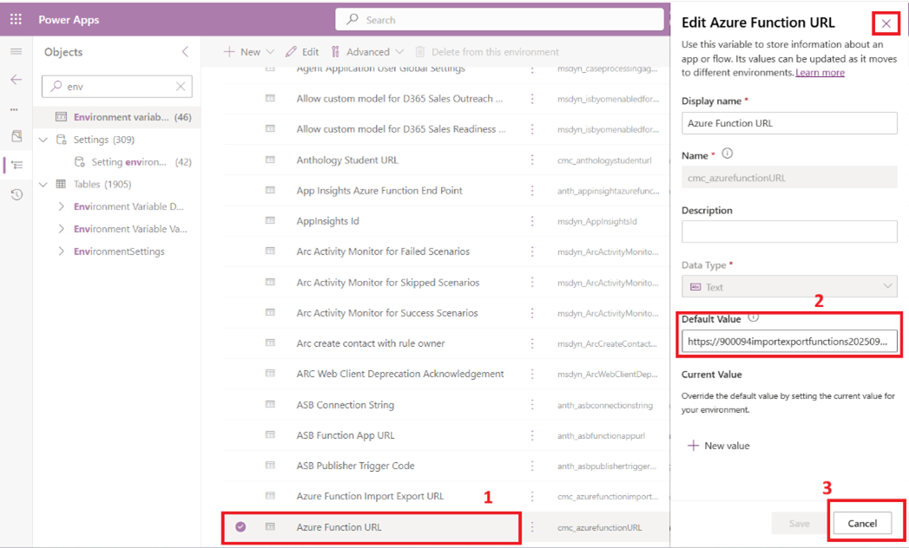Expand the Environment Variable Definition table node
The height and width of the screenshot is (548, 909).
tap(61, 207)
